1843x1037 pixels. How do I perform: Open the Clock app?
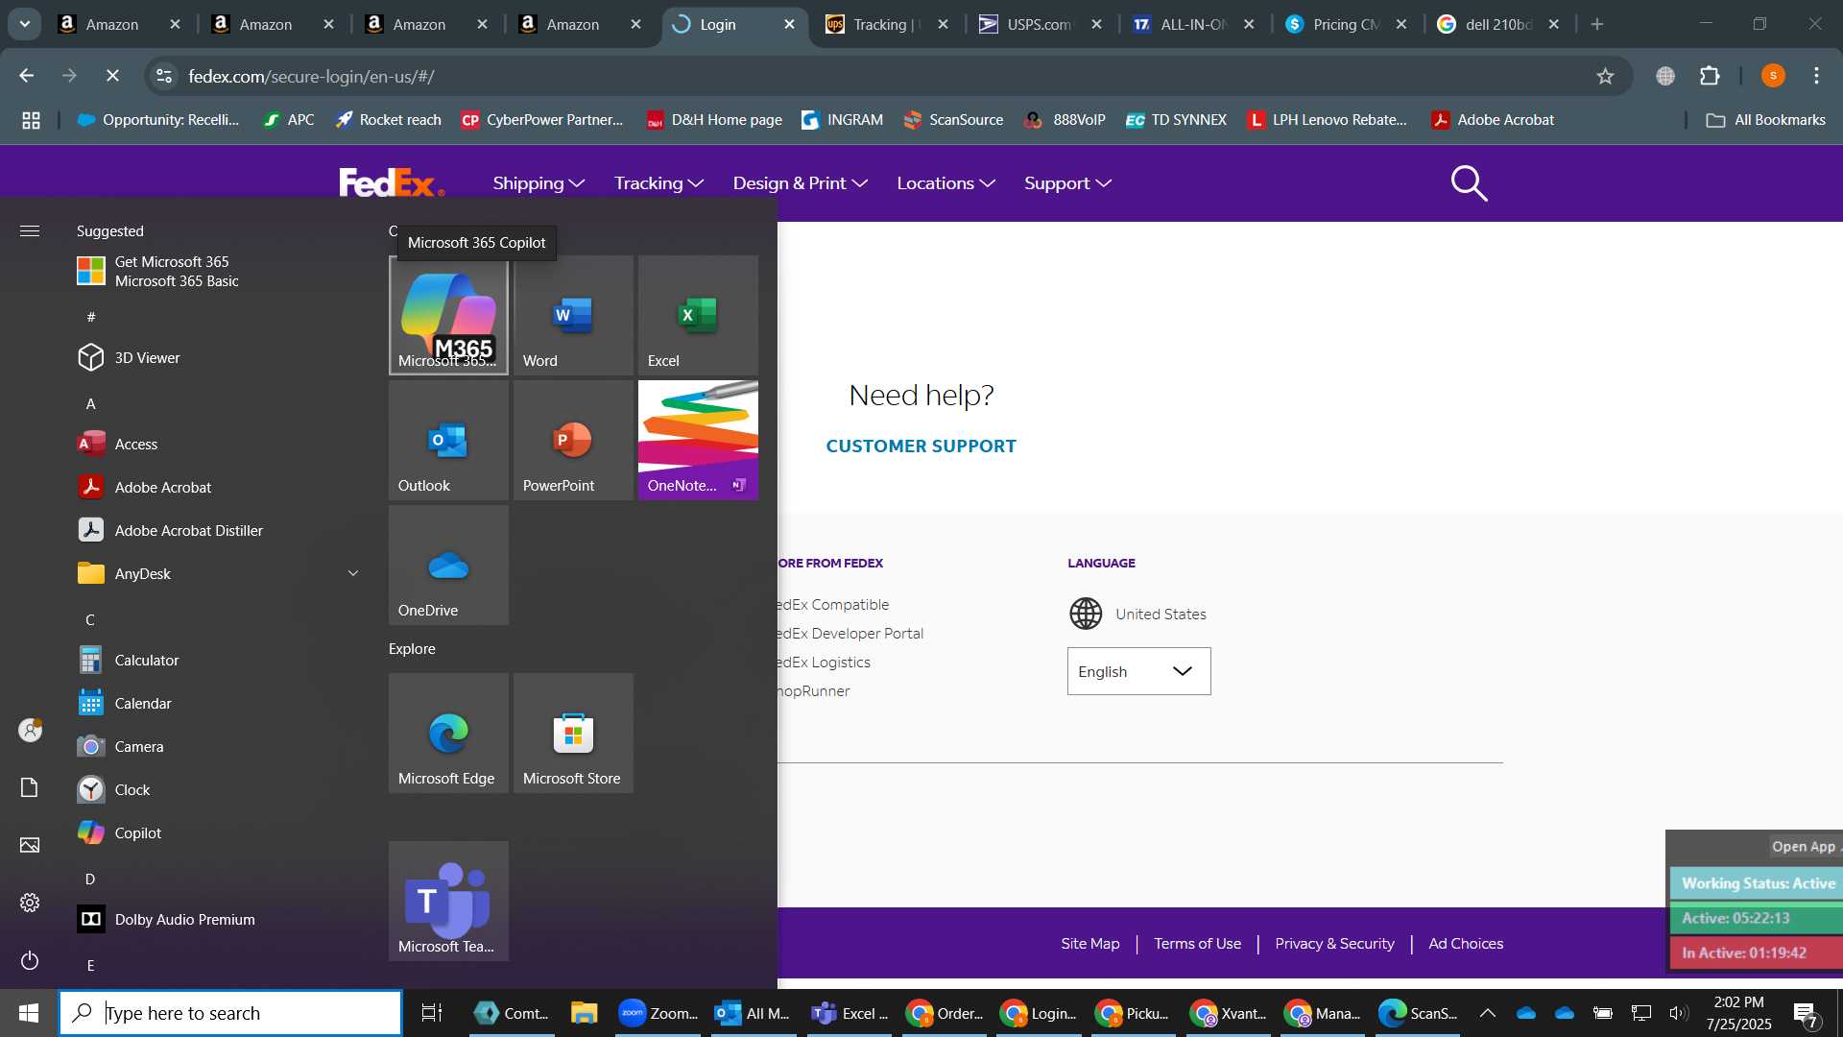coord(221,789)
